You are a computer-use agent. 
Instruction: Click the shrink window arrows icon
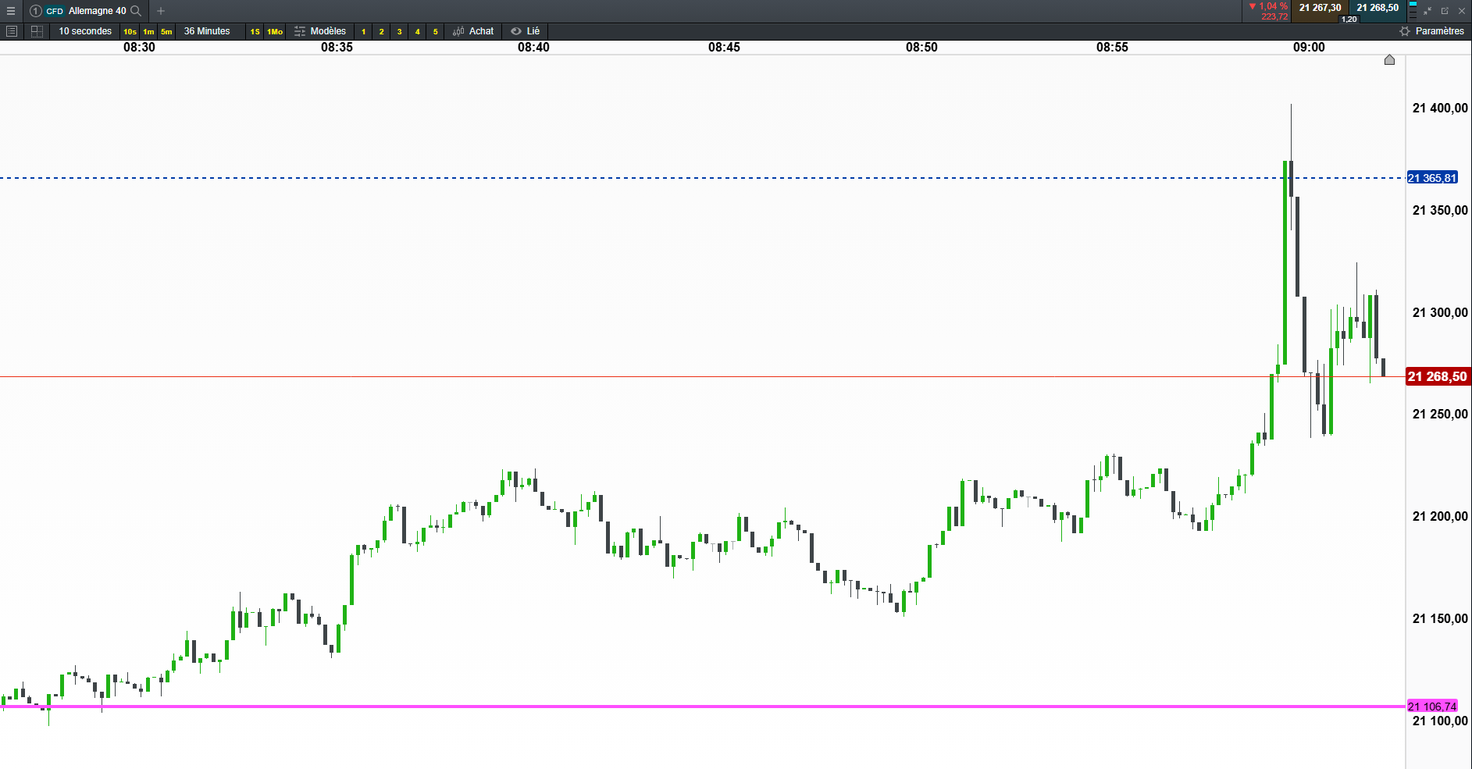1427,11
